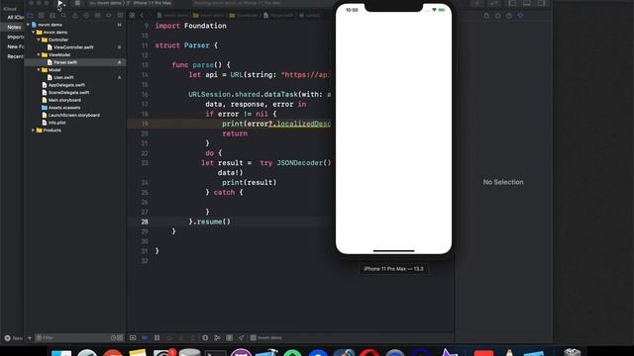This screenshot has height=356, width=634.
Task: Open the Debug View Hierarchy button
Action: (205, 338)
